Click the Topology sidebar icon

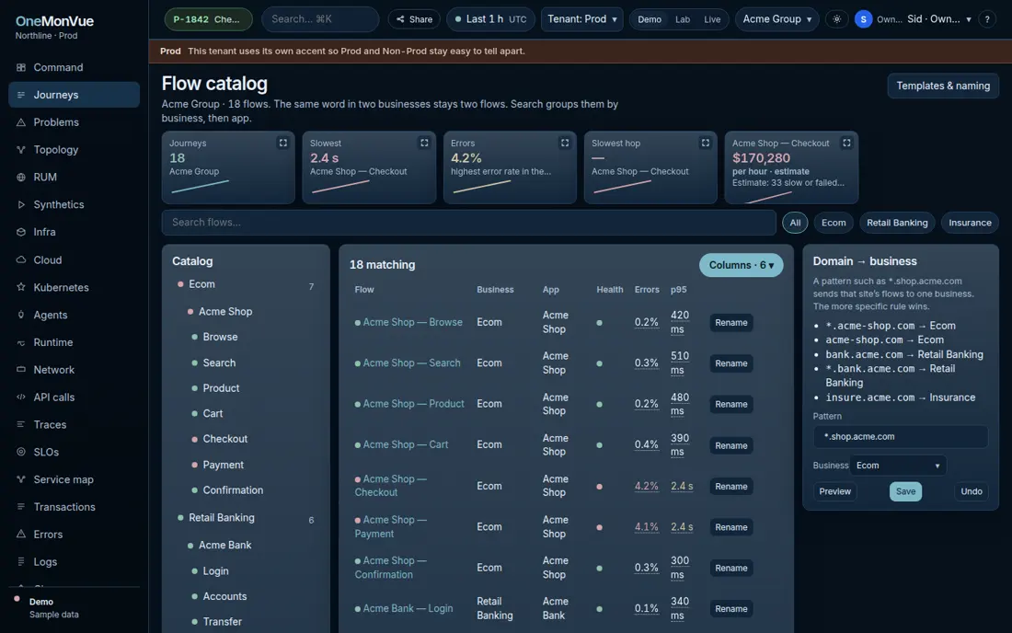point(20,150)
